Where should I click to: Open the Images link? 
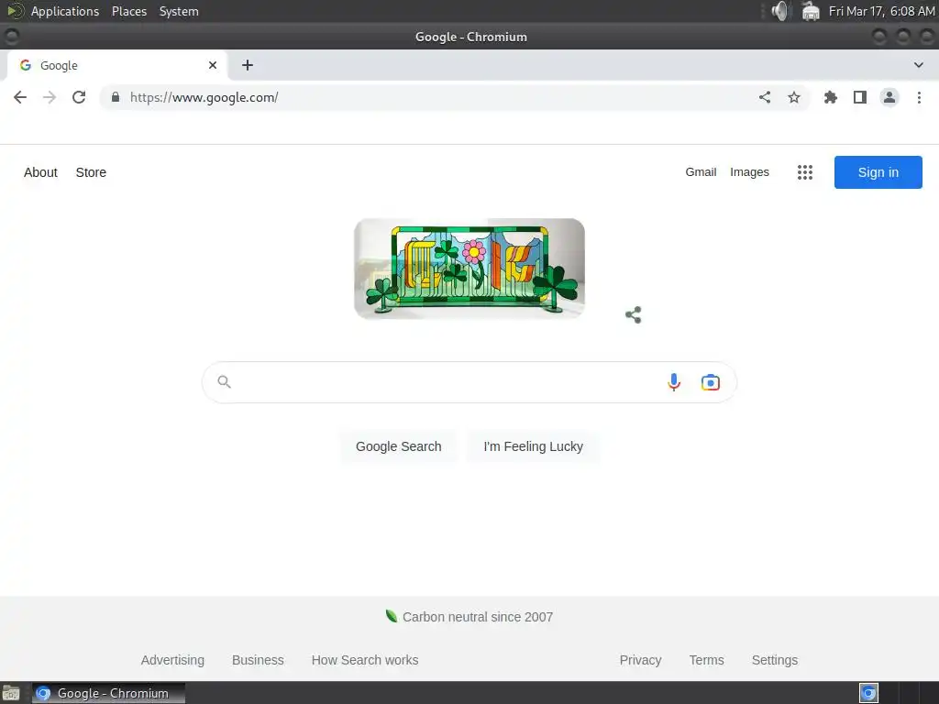pos(749,172)
